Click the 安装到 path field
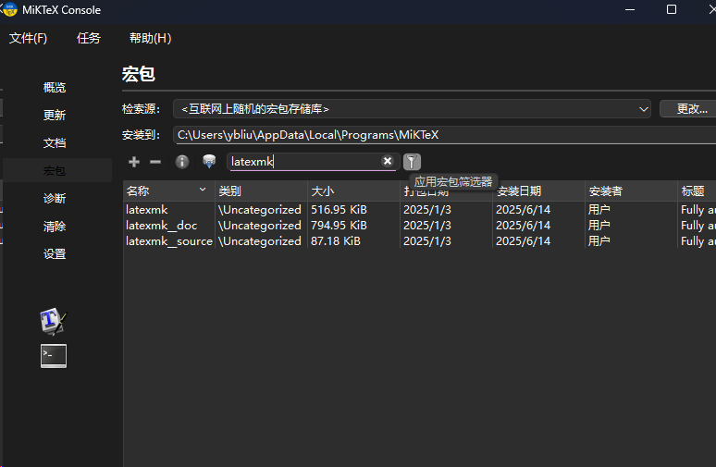The height and width of the screenshot is (467, 716). (444, 135)
